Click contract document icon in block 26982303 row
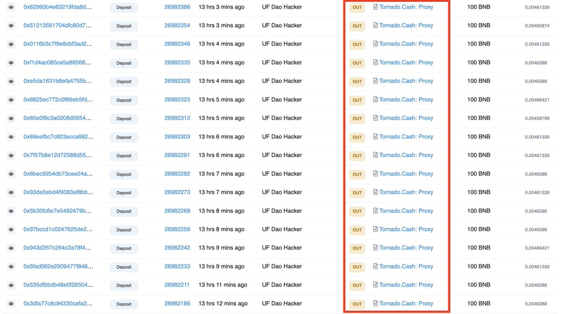Viewport: 561px width, 314px height. [x=375, y=137]
